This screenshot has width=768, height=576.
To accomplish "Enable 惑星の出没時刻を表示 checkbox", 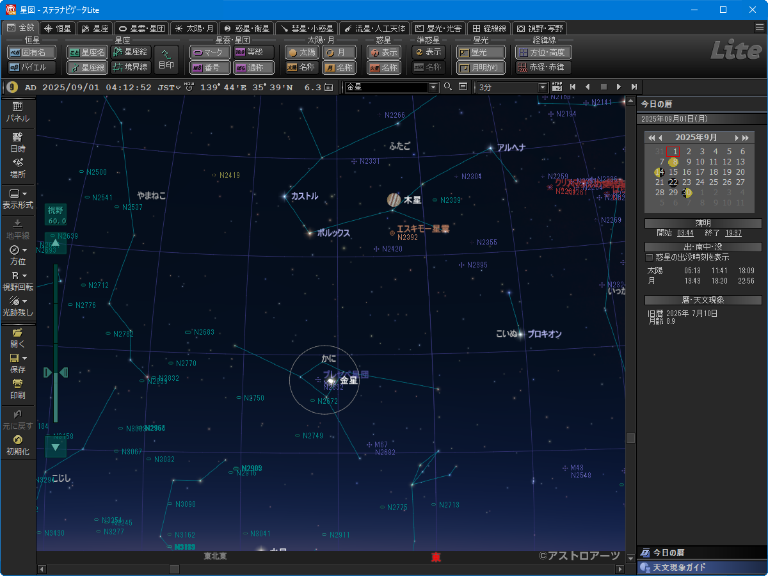I will click(649, 257).
